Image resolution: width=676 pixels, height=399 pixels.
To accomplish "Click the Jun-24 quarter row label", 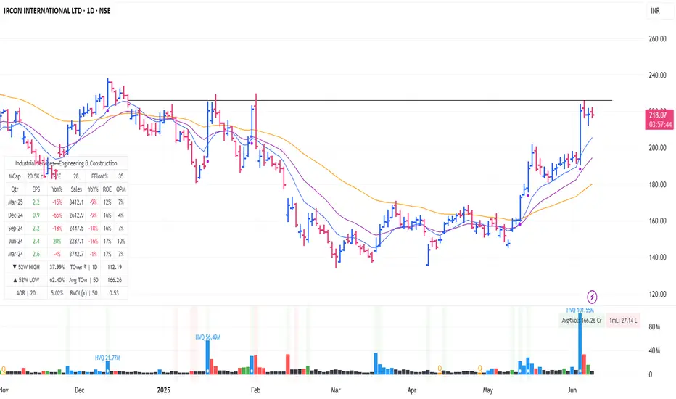I will [x=15, y=241].
